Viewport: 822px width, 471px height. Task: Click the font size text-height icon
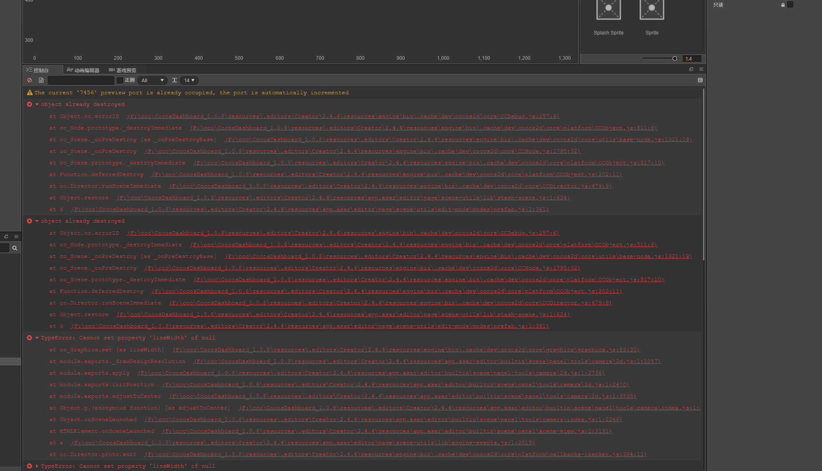click(x=174, y=80)
